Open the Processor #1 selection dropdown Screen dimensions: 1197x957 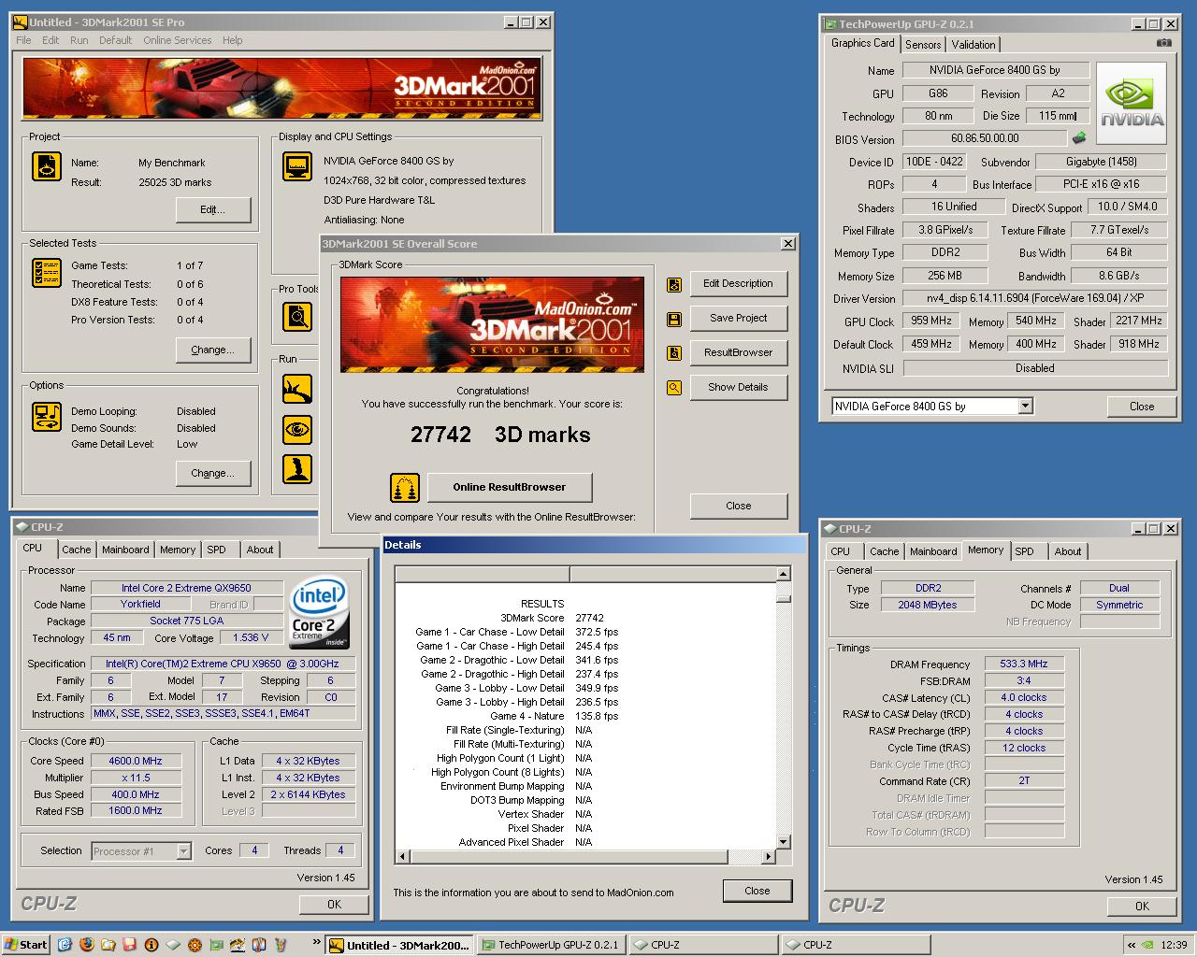click(x=183, y=850)
